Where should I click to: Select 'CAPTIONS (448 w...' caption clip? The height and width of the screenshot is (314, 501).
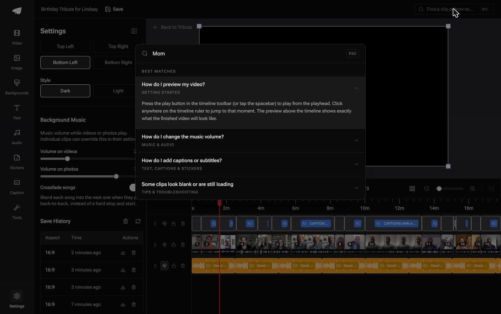[396, 224]
